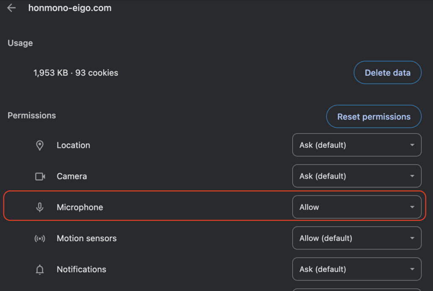Select the honmono-eigo.com site title
433x291 pixels.
[x=70, y=8]
